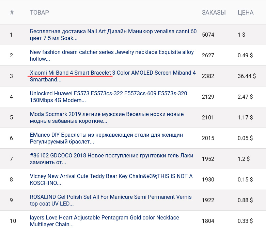
Task: Open the Unlocked Huawei E5573 modem link
Action: point(108,94)
